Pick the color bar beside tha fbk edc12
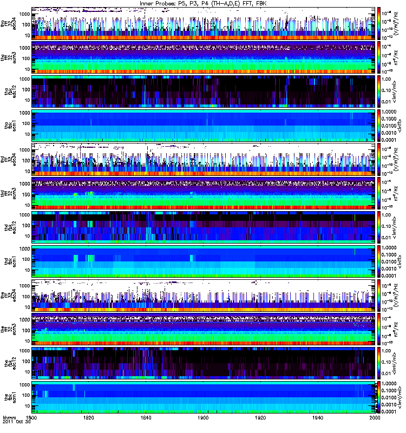This screenshot has height=433, width=406. point(379,91)
